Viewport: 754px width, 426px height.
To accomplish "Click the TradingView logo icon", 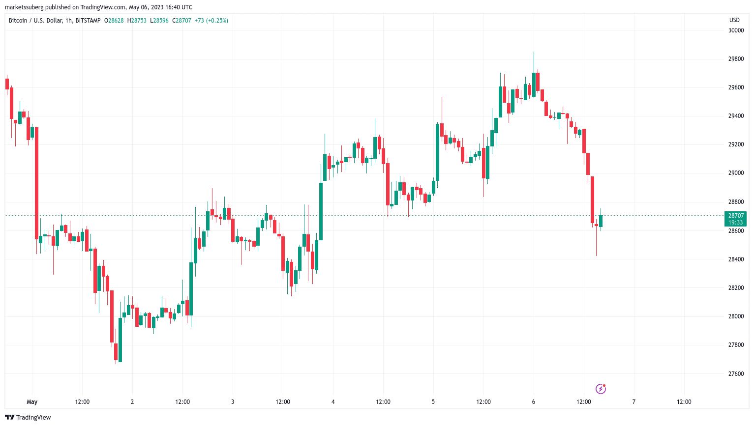I will (10, 417).
